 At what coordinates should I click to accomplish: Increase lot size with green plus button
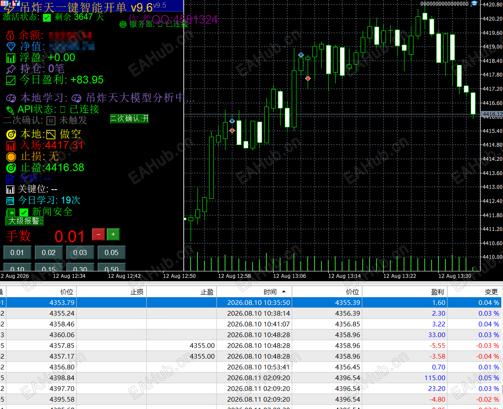click(113, 234)
